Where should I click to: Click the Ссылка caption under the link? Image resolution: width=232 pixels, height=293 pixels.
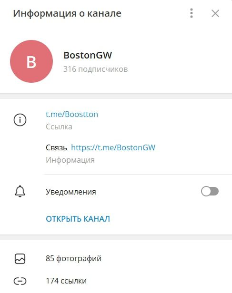click(59, 127)
